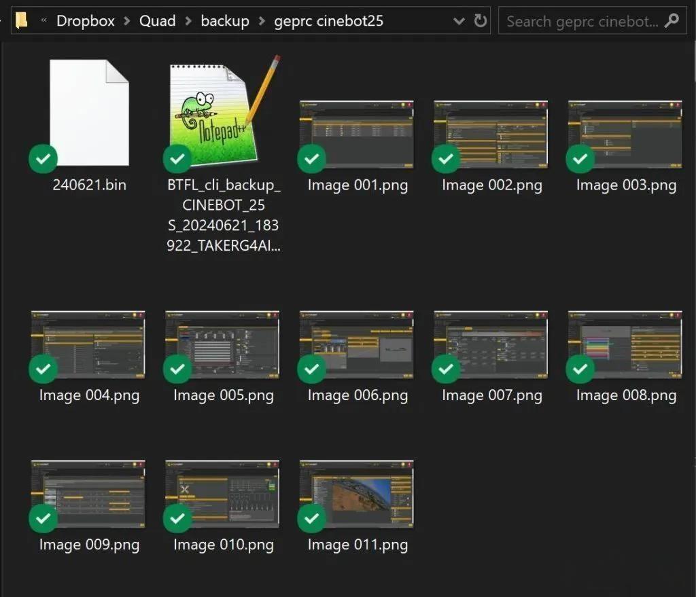Open address bar history dropdown
The image size is (696, 597).
(x=459, y=21)
